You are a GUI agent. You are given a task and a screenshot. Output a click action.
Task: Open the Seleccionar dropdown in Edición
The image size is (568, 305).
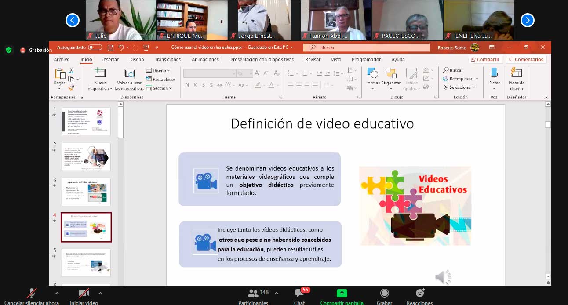460,87
